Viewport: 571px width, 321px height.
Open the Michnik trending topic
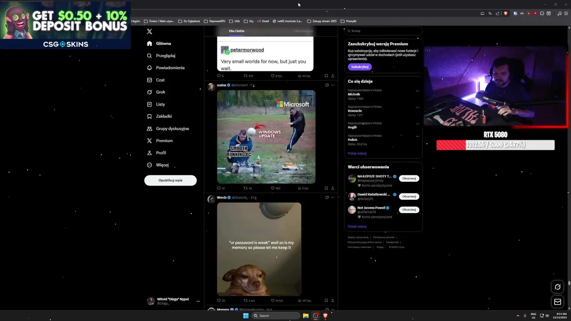coord(354,95)
